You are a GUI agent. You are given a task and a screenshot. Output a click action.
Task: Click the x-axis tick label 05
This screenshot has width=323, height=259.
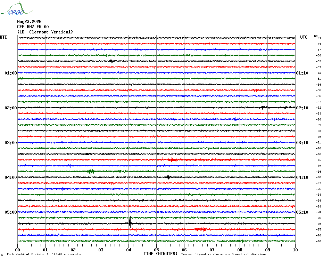tap(156, 250)
